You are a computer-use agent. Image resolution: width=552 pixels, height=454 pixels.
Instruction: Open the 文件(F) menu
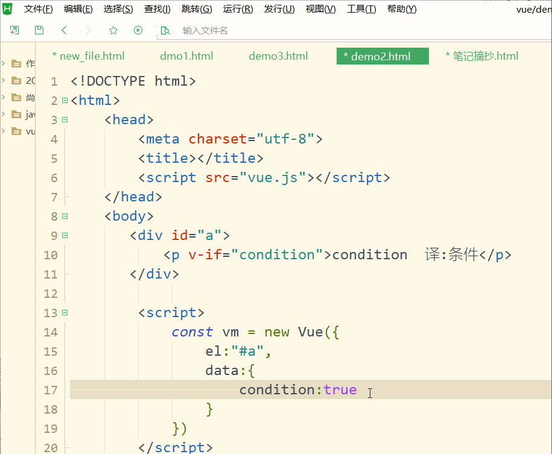pos(39,9)
